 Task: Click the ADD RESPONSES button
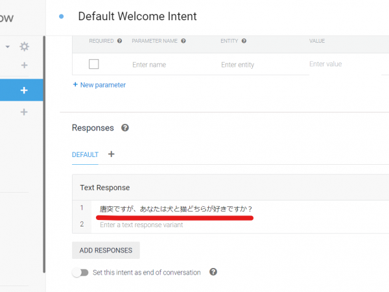coord(106,250)
